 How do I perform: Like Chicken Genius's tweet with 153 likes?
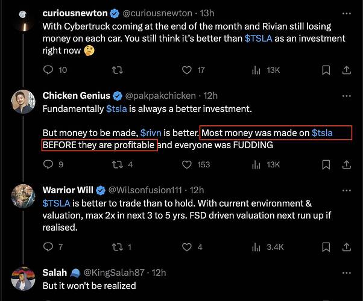[x=186, y=164]
